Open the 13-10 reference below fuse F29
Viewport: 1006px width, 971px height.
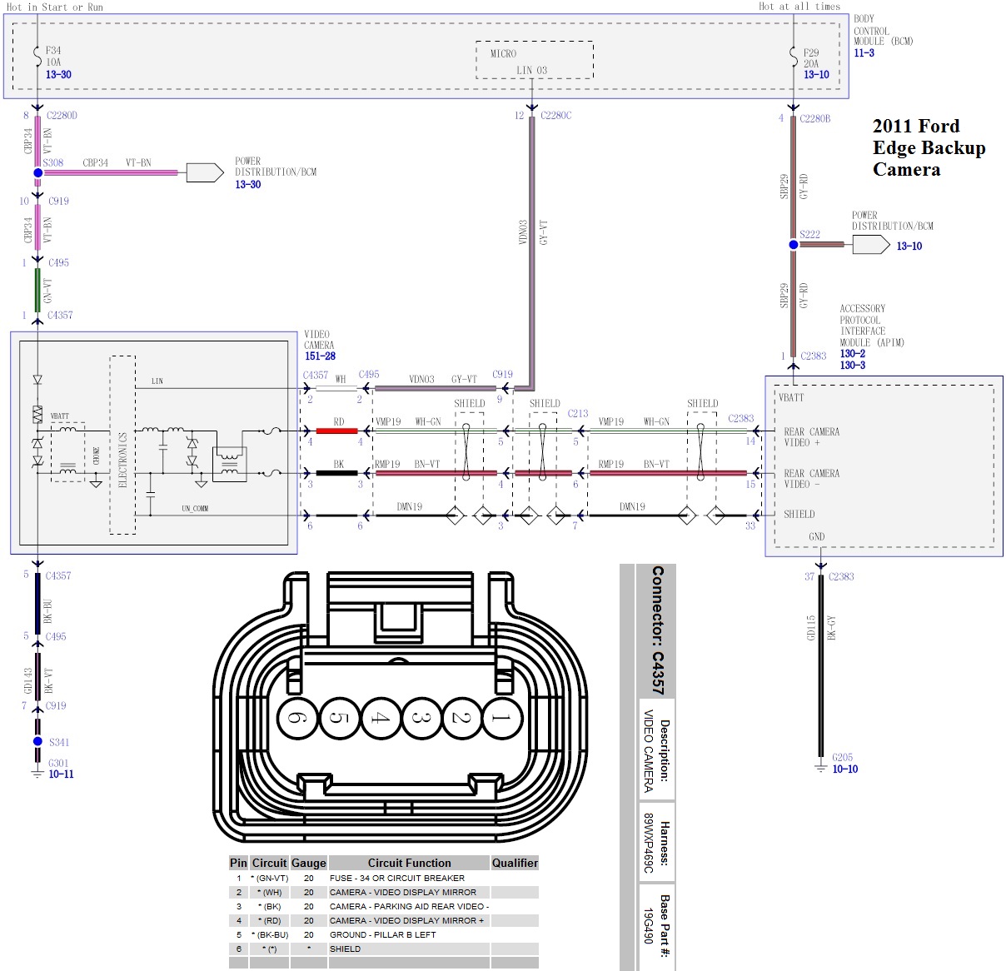click(816, 75)
